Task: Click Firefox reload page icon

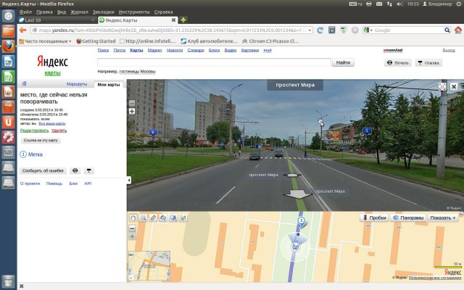Action: pos(320,30)
